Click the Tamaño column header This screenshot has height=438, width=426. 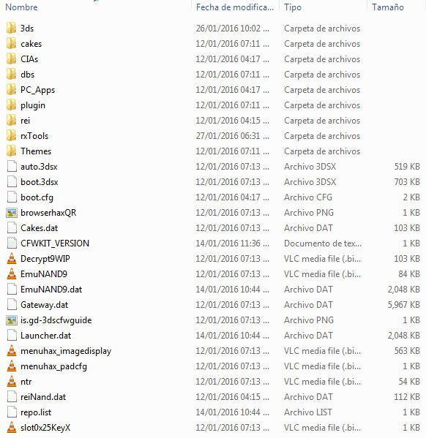[x=388, y=7]
